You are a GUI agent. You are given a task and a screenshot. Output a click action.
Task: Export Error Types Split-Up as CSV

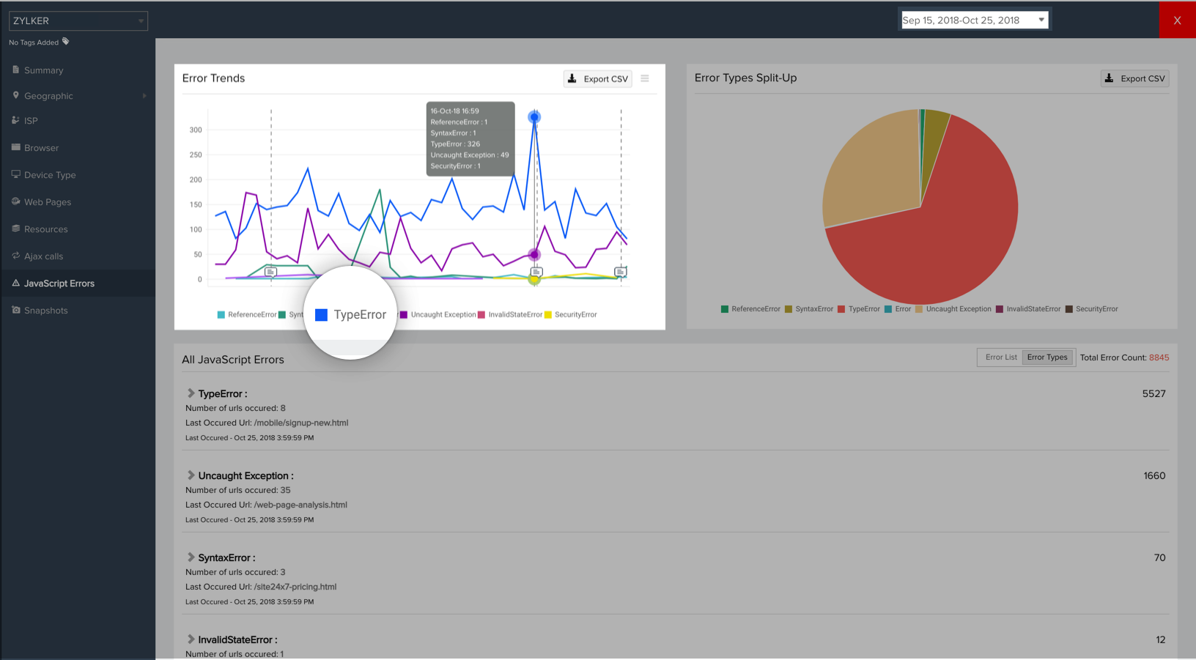[x=1134, y=78]
